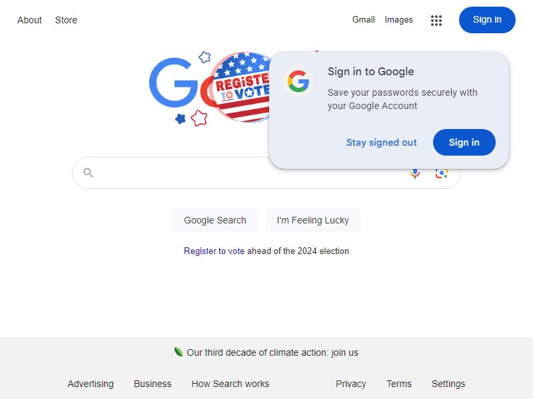Click the top-right Sign in button
The image size is (533, 399).
point(487,20)
